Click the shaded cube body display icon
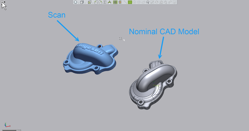 82,2
